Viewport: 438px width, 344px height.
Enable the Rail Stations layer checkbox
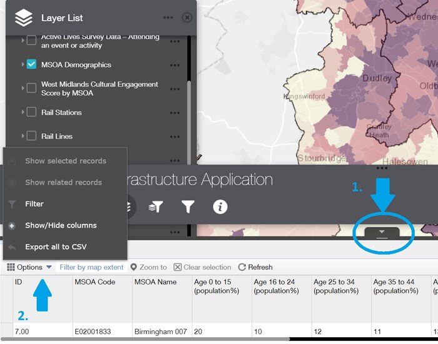click(31, 113)
